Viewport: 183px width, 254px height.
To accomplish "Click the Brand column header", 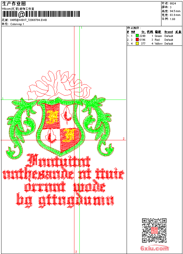I will click(x=169, y=32).
